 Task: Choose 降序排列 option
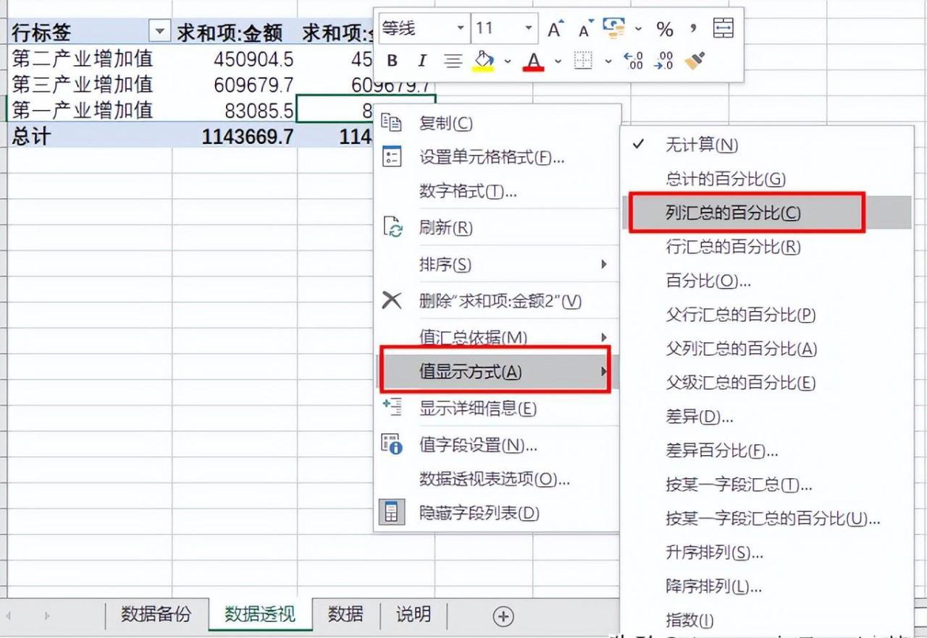pyautogui.click(x=767, y=586)
